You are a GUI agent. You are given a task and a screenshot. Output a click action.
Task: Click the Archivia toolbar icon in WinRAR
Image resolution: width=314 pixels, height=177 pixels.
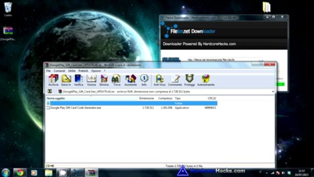53,80
